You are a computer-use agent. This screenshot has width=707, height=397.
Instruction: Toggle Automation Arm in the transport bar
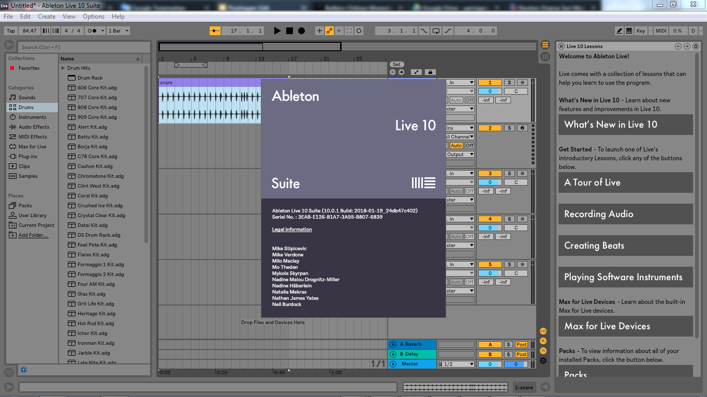click(x=329, y=31)
